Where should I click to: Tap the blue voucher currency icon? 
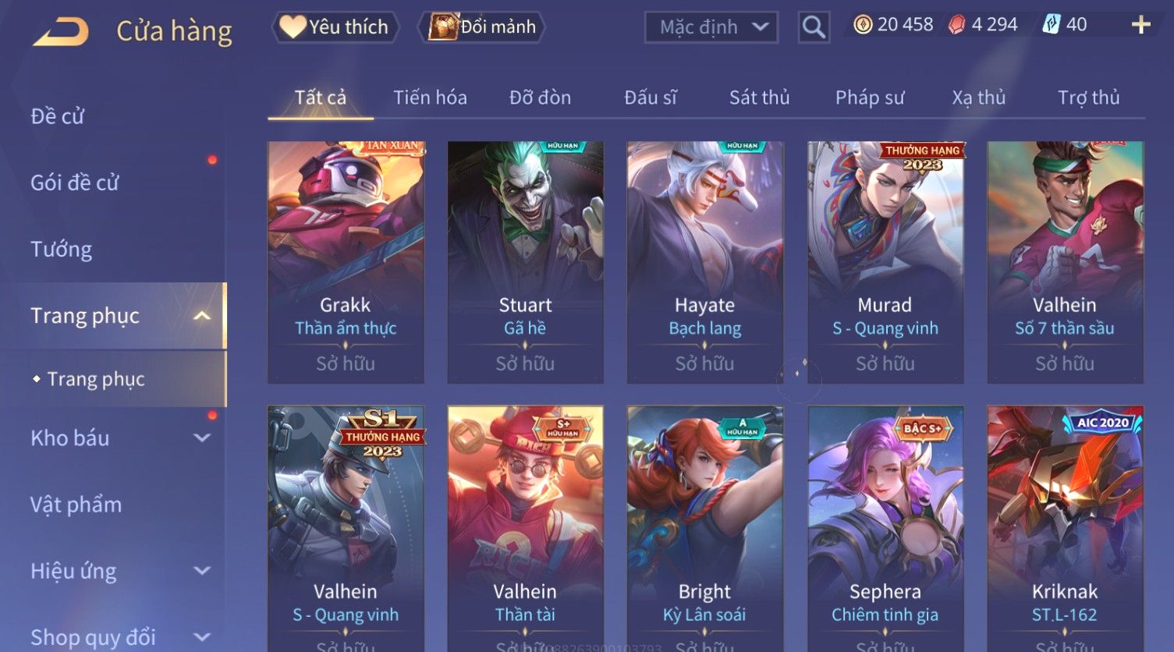point(1051,24)
